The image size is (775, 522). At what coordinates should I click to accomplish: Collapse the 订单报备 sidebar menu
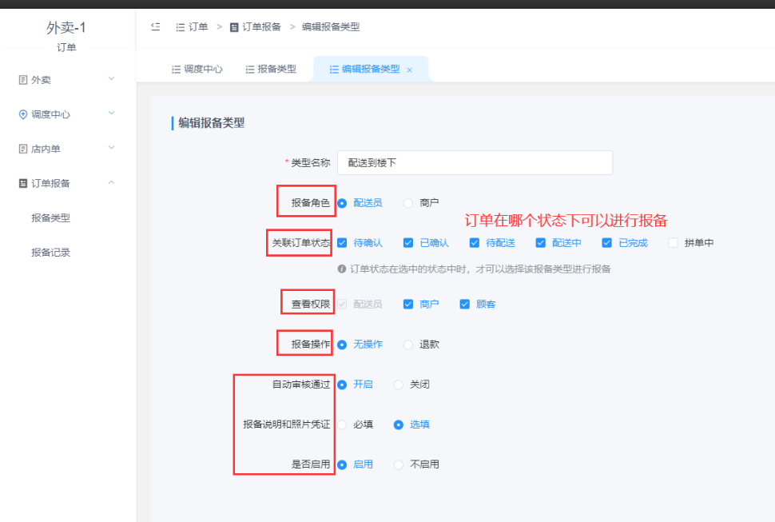click(112, 182)
